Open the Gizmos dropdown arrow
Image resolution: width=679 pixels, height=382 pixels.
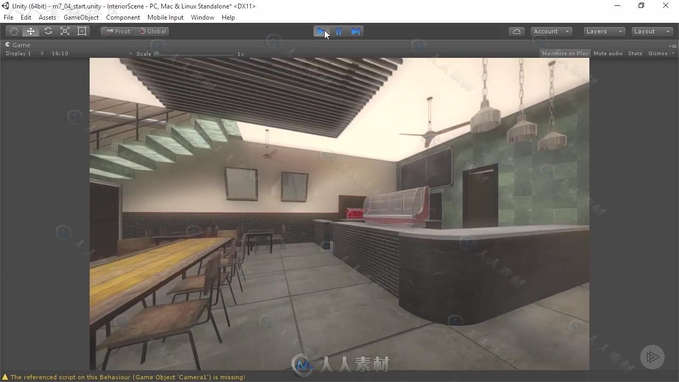[x=673, y=54]
